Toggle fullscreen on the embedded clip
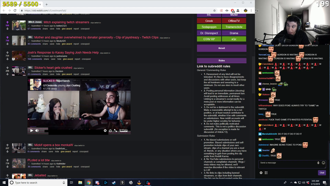The height and width of the screenshot is (186, 330). click(x=115, y=131)
